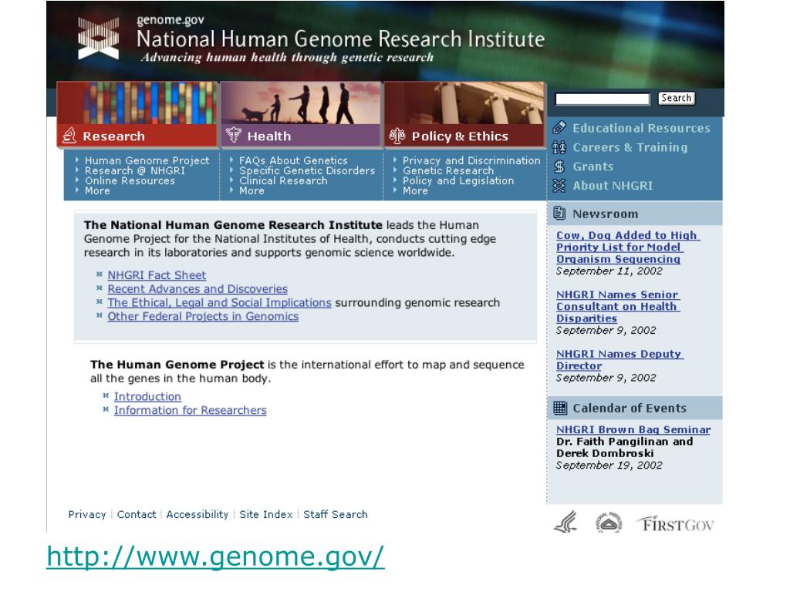The height and width of the screenshot is (592, 790).
Task: Open the Privacy footer link
Action: tap(87, 514)
